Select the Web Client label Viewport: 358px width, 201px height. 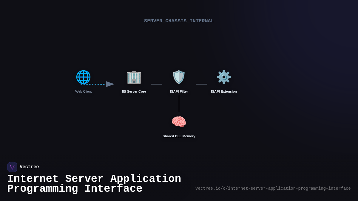[84, 91]
